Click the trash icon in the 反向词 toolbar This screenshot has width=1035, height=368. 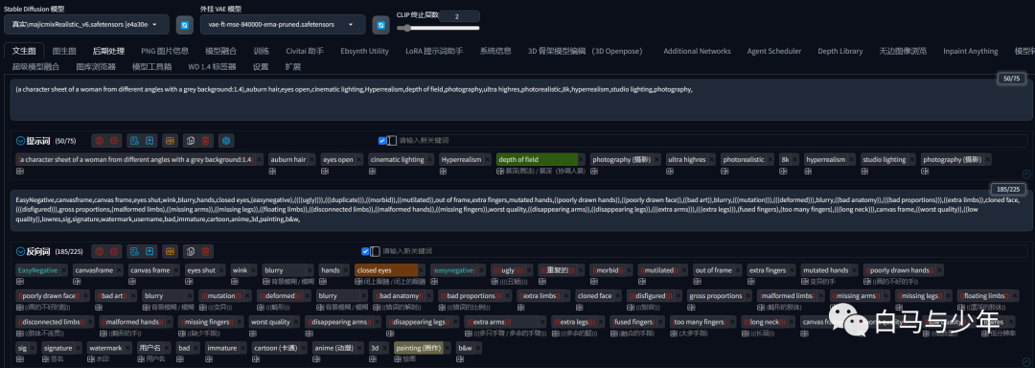[x=206, y=251]
